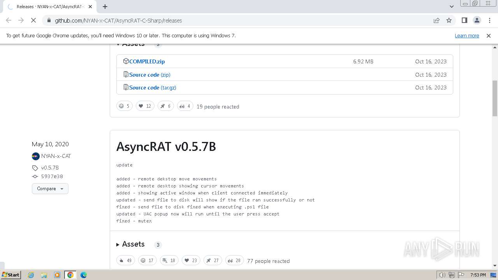Download the COMPILED.zip asset
This screenshot has width=498, height=280.
(147, 61)
